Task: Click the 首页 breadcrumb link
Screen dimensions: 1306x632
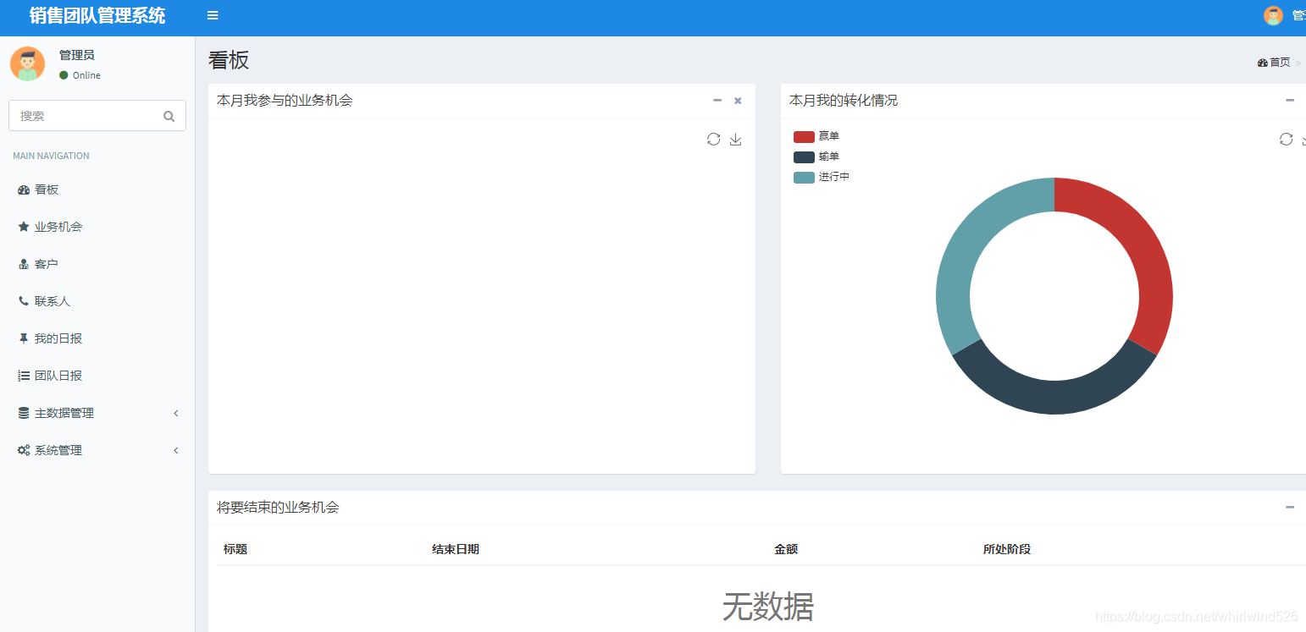Action: click(1274, 63)
